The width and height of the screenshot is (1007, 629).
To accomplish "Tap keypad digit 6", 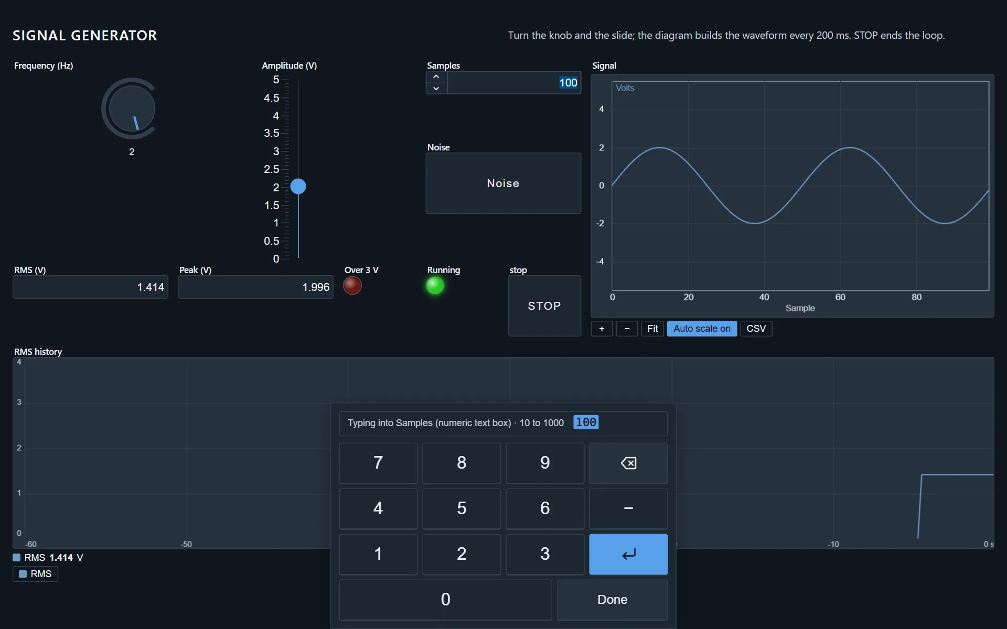I will coord(545,508).
